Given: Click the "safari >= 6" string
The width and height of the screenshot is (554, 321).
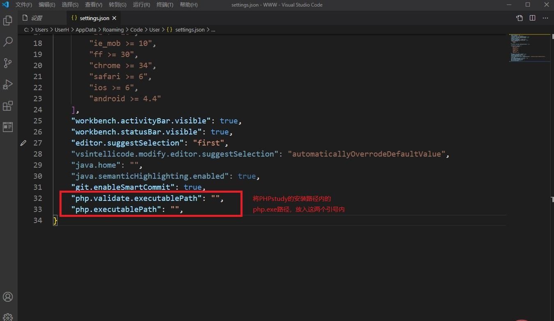Looking at the screenshot, I should 119,77.
